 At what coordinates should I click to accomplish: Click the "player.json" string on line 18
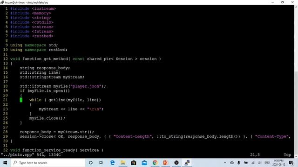[x=86, y=86]
